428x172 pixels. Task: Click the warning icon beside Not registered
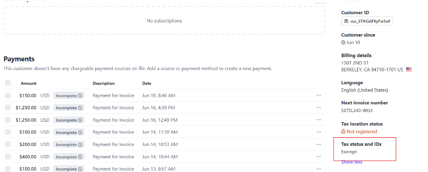(x=343, y=131)
